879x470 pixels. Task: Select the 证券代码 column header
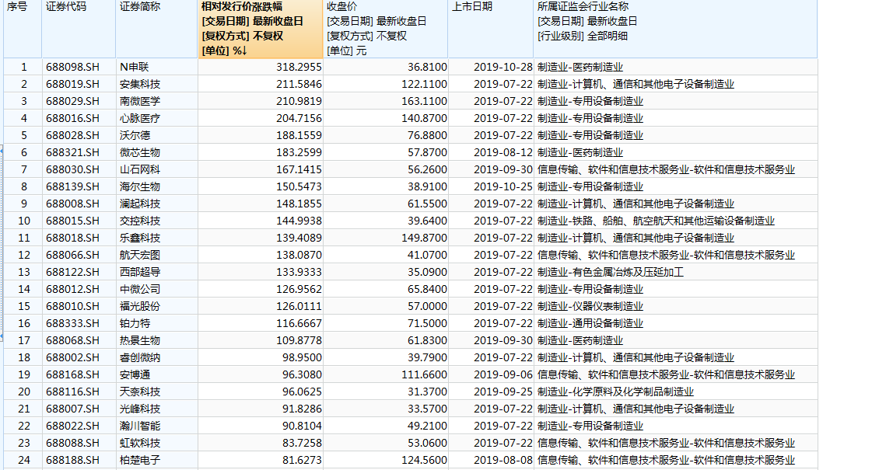click(66, 6)
